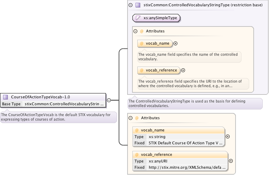Click the @ icon on upper vocab_reference
This screenshot has width=269, height=175.
[142, 70]
